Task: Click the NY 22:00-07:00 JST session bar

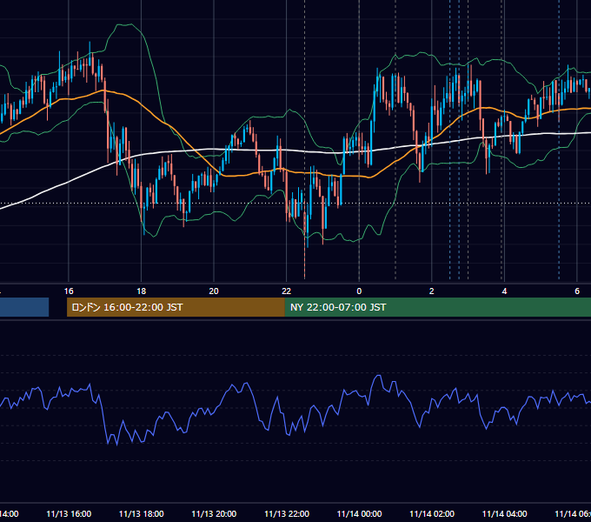Action: [437, 307]
